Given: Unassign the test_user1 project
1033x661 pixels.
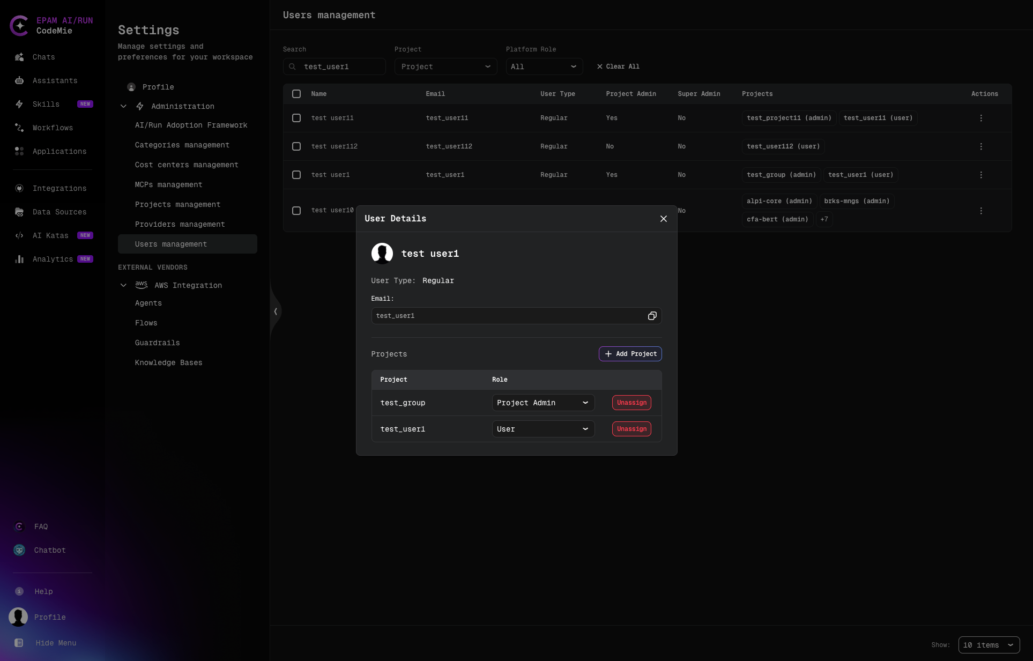Looking at the screenshot, I should point(631,429).
